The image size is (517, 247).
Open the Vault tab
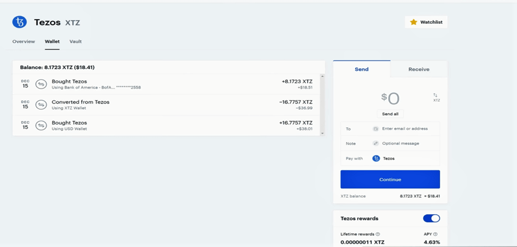75,41
